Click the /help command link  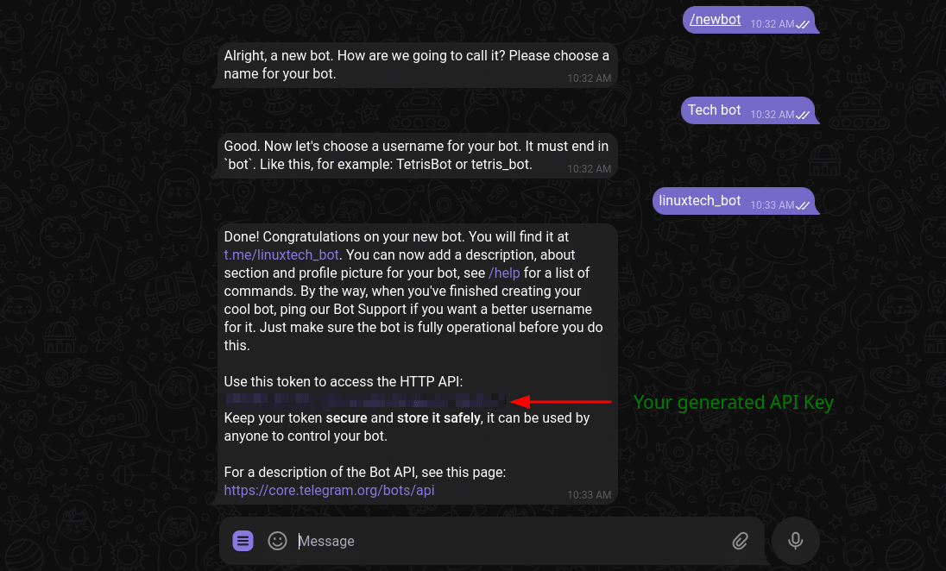coord(504,273)
